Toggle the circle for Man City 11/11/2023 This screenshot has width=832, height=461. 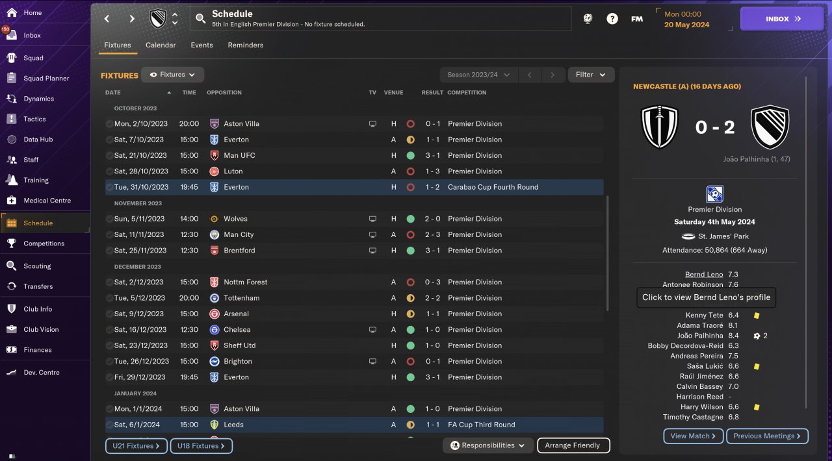109,234
